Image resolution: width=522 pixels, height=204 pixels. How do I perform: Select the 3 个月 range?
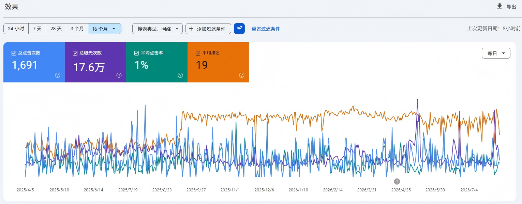click(x=77, y=29)
